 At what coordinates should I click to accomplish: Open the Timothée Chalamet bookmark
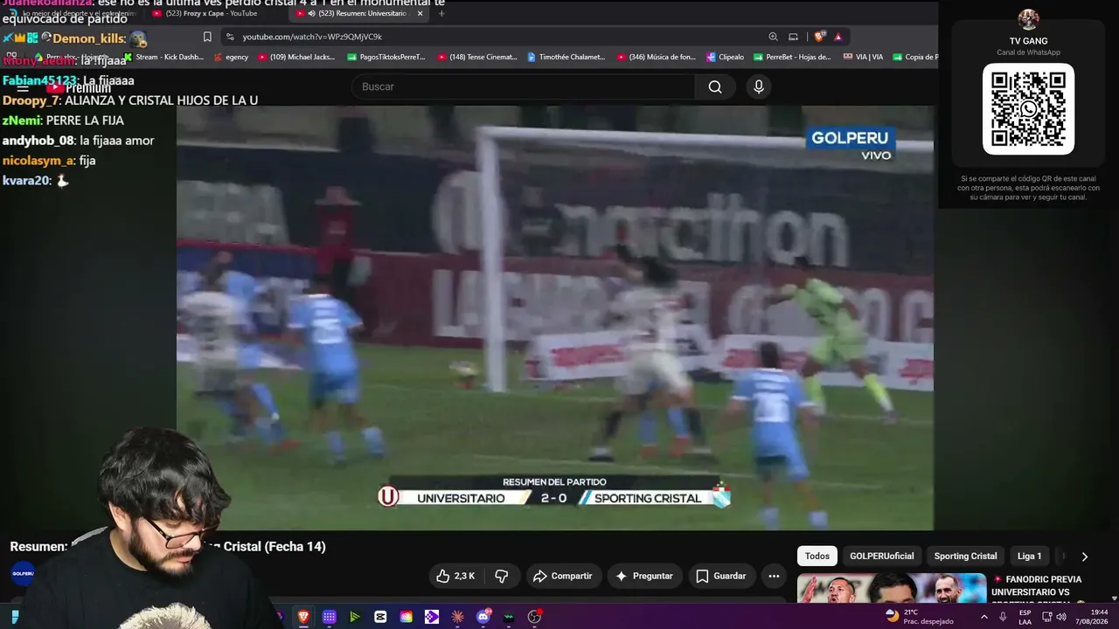tap(566, 57)
